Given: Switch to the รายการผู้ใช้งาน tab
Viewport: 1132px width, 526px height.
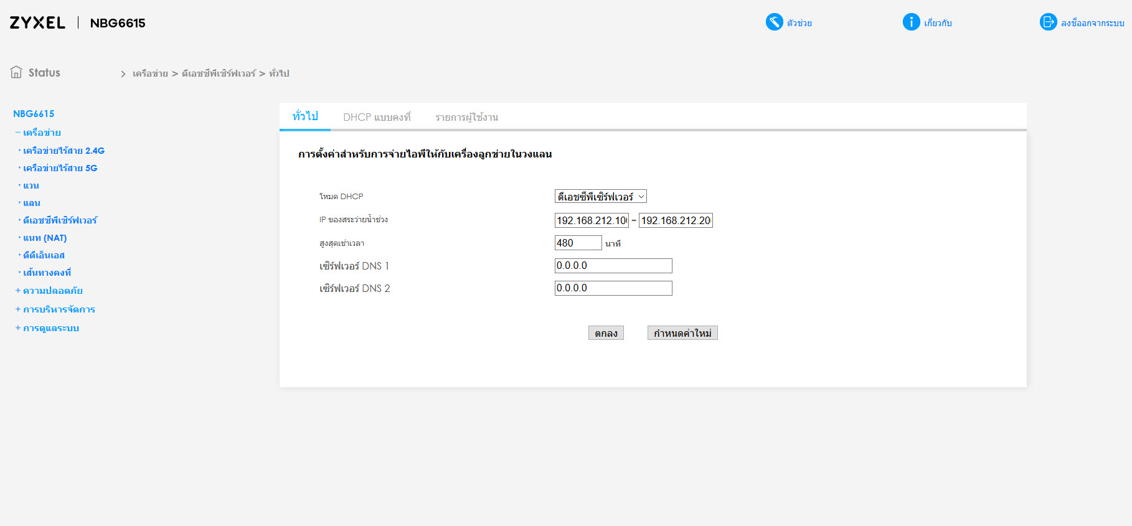Looking at the screenshot, I should click(466, 117).
